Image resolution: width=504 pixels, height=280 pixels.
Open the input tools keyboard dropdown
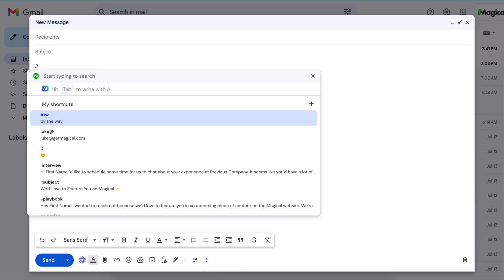click(x=489, y=33)
